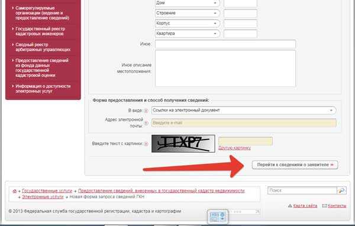Click the thumbnail preview icon at bottom
The image size is (355, 226).
[x=218, y=217]
